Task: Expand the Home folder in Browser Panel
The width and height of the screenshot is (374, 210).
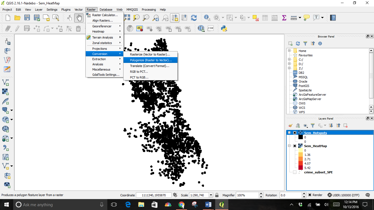Action: (289, 51)
